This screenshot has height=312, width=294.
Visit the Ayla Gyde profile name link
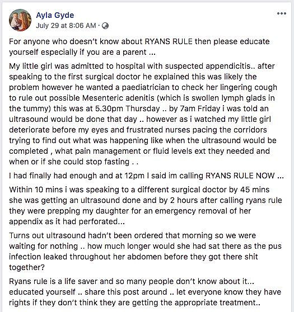click(55, 15)
